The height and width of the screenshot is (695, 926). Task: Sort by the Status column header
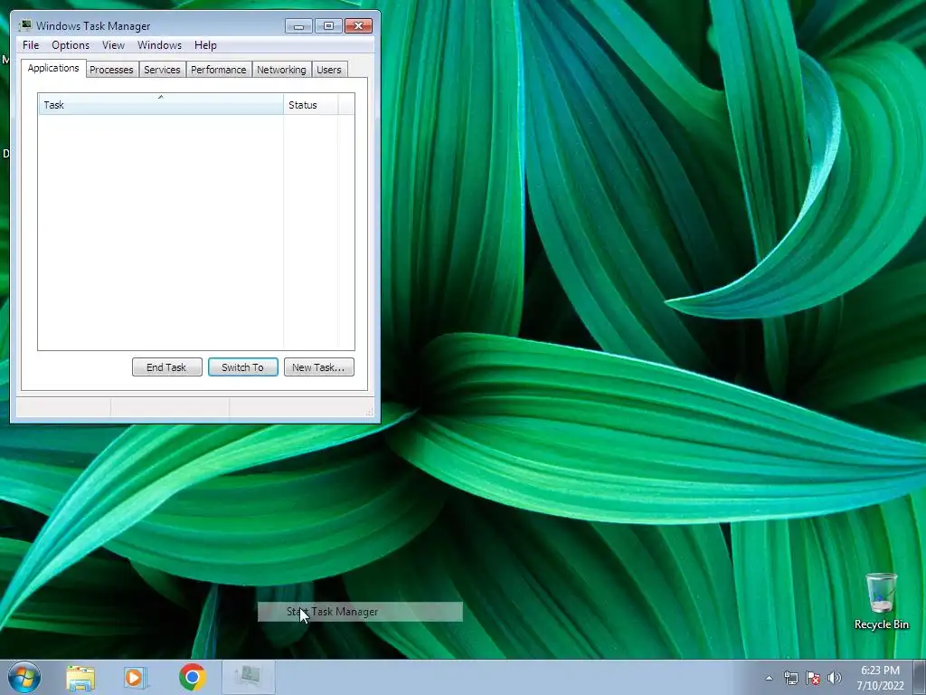pos(311,105)
